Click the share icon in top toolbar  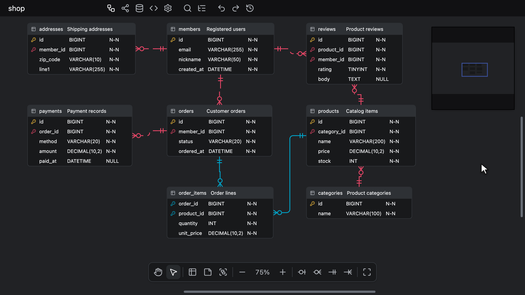pyautogui.click(x=125, y=8)
